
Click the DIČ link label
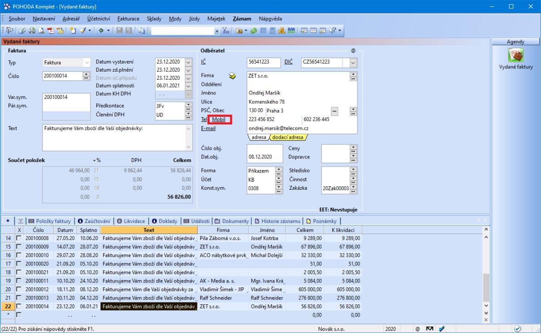[289, 62]
